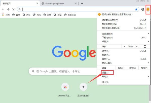Open the 淘宝 bookmark
Screen dimensions: 151x103
coord(27,15)
